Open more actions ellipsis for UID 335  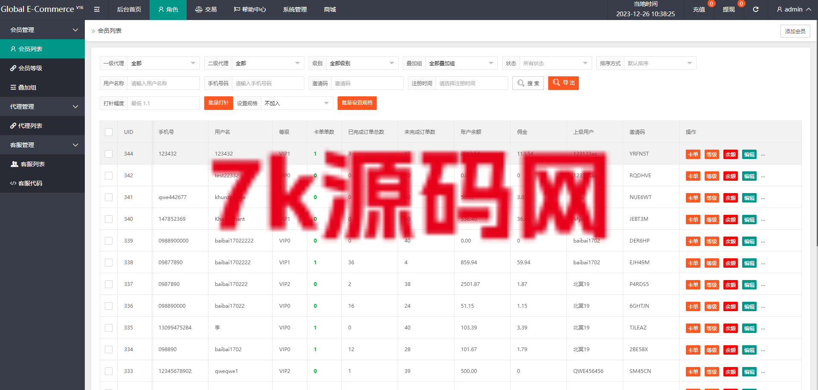point(763,329)
